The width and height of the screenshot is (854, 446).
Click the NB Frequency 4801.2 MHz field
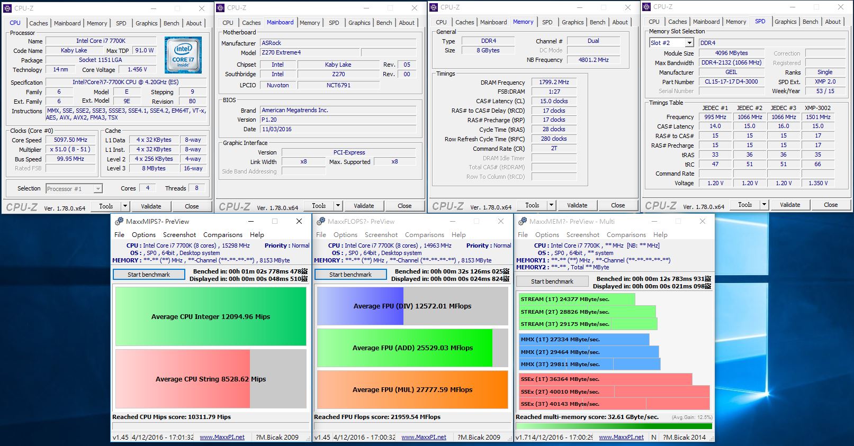click(594, 60)
